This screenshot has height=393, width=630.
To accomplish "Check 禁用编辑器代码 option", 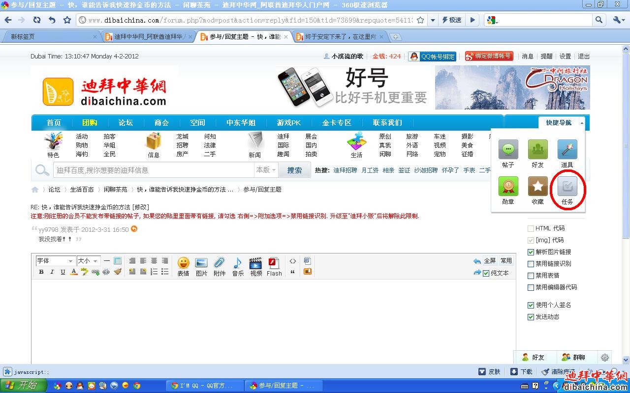I will (531, 287).
